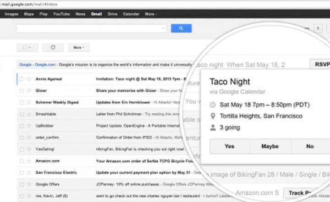Open the JCPenney 10% off email

[x=127, y=184]
